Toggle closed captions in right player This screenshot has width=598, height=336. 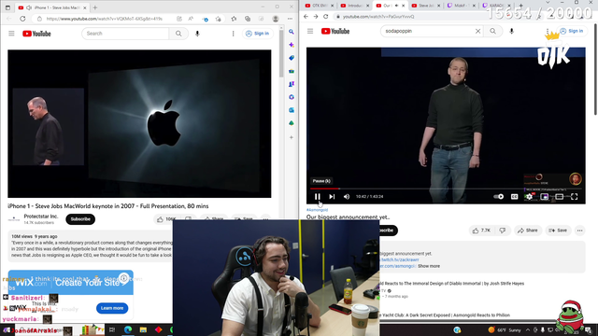pyautogui.click(x=514, y=197)
